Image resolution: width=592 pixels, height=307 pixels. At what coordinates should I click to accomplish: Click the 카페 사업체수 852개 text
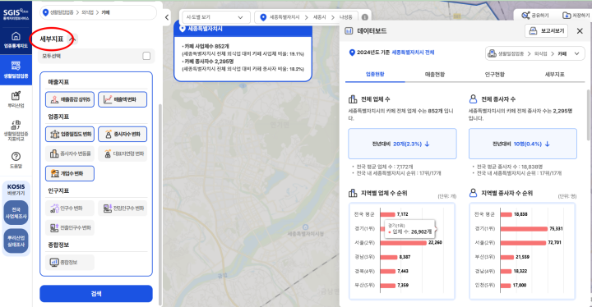pos(206,47)
